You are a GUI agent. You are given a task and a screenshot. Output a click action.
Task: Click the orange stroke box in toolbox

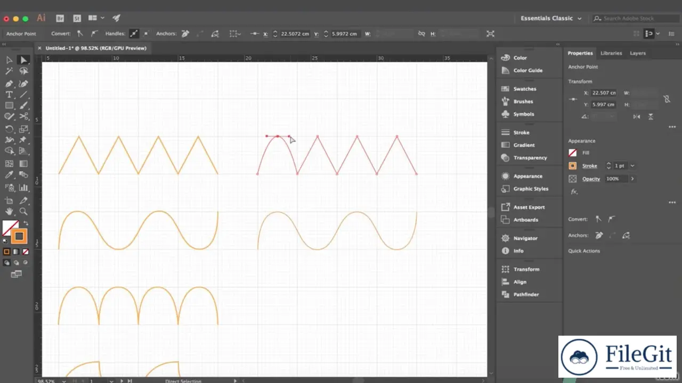19,236
